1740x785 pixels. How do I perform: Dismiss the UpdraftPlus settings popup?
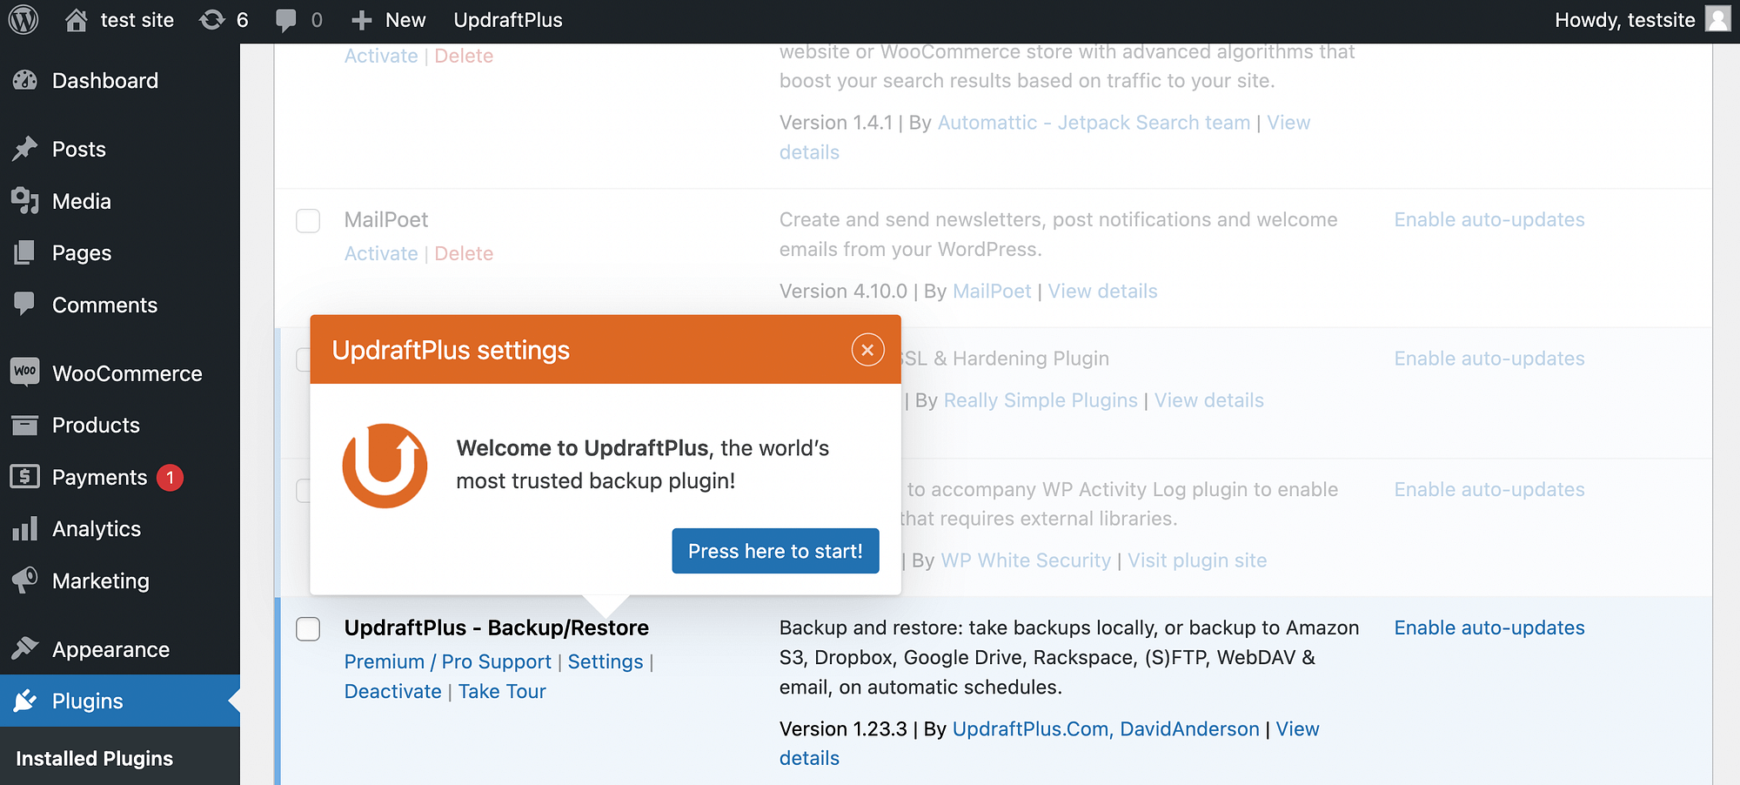tap(867, 350)
